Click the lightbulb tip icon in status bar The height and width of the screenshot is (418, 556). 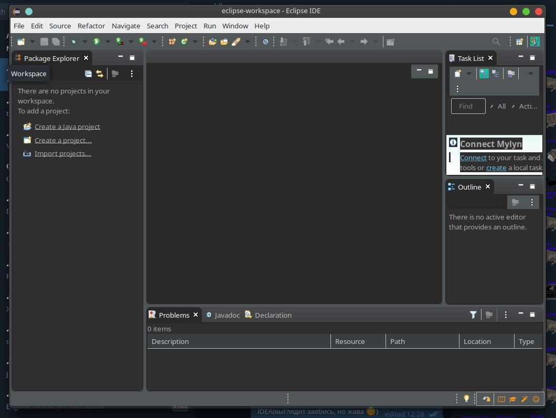pyautogui.click(x=467, y=399)
